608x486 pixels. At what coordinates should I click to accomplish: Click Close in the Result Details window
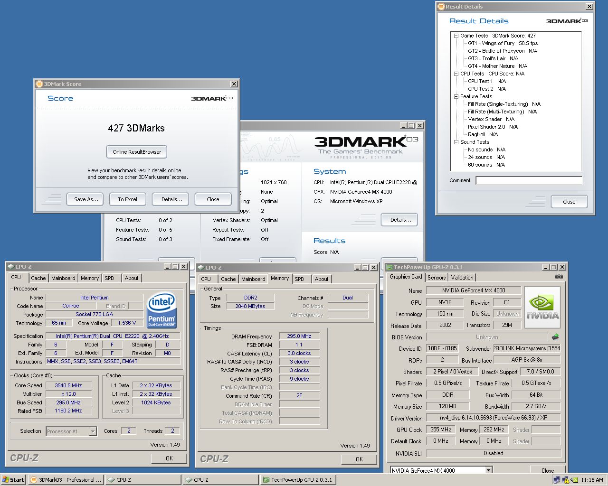[569, 202]
